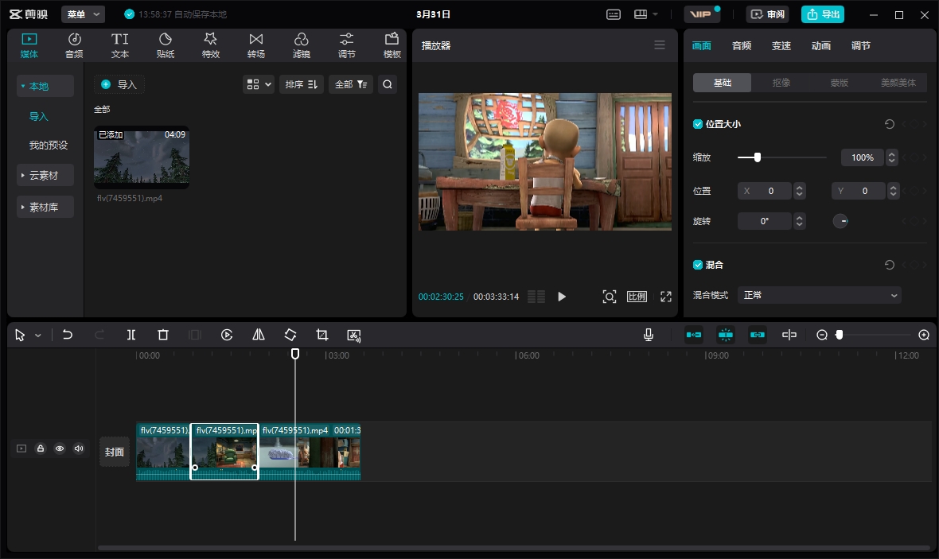Image resolution: width=939 pixels, height=559 pixels.
Task: Click the 审阅 review button
Action: 768,14
